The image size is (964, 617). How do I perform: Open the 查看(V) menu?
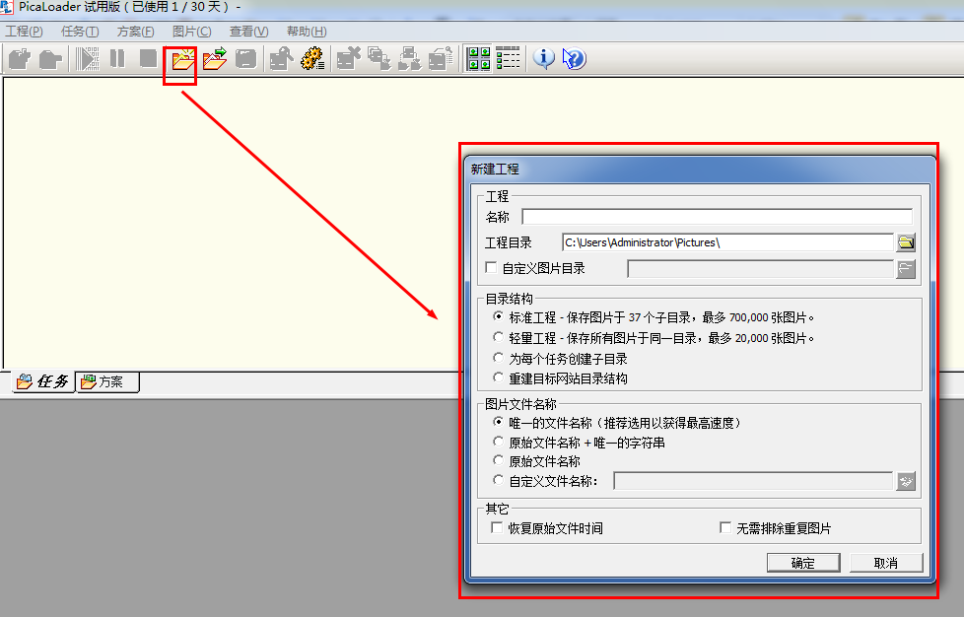click(249, 32)
